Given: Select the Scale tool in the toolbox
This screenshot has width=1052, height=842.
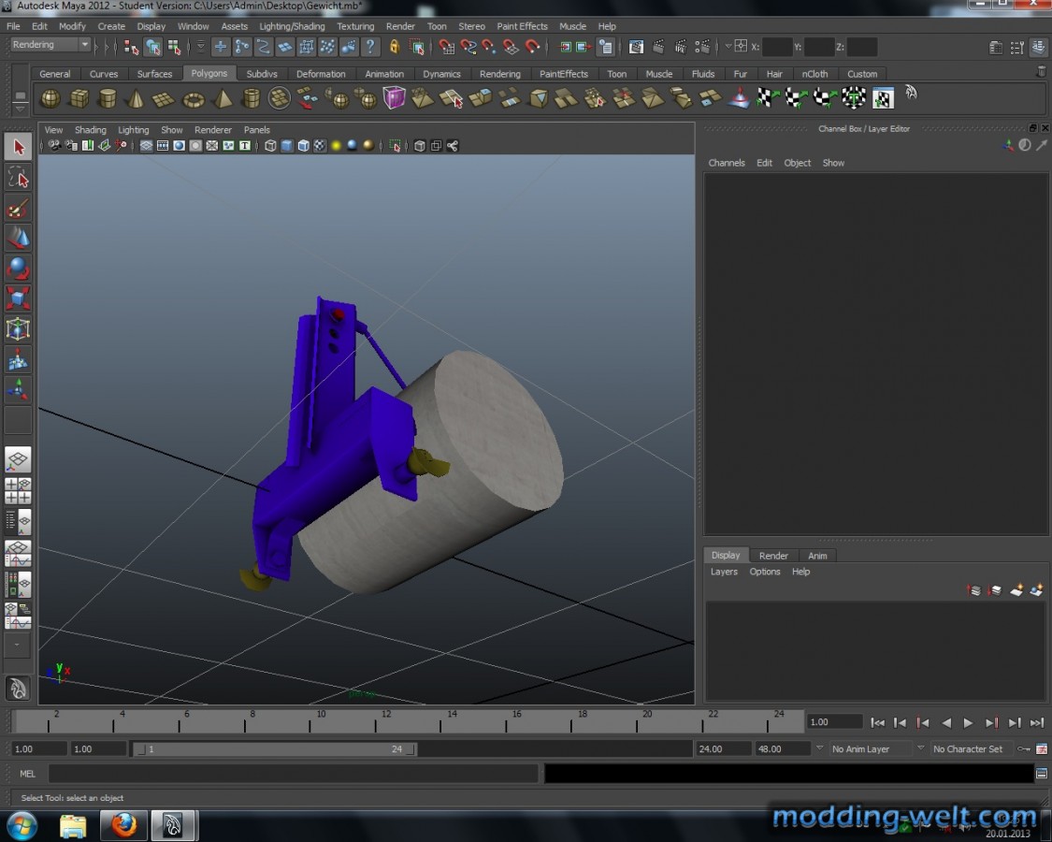Looking at the screenshot, I should (x=18, y=298).
